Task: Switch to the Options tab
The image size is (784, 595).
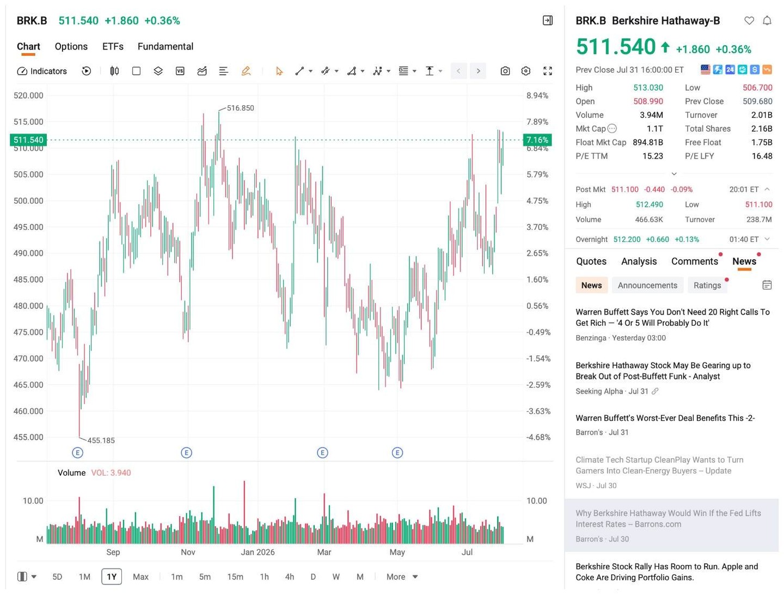Action: tap(71, 47)
